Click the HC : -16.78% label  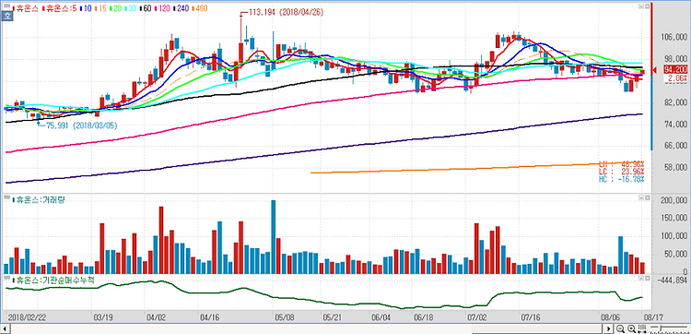pyautogui.click(x=622, y=179)
